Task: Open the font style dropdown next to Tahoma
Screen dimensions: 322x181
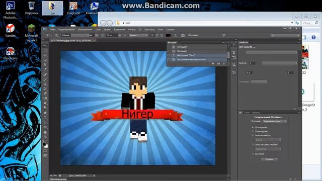Action: tap(97, 35)
